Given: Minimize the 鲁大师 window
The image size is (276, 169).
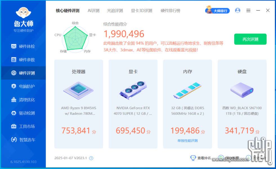Looking at the screenshot, I should point(258,10).
